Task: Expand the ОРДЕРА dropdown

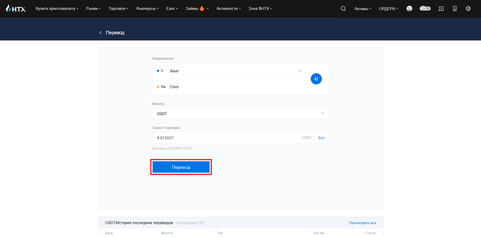Action: pos(389,9)
